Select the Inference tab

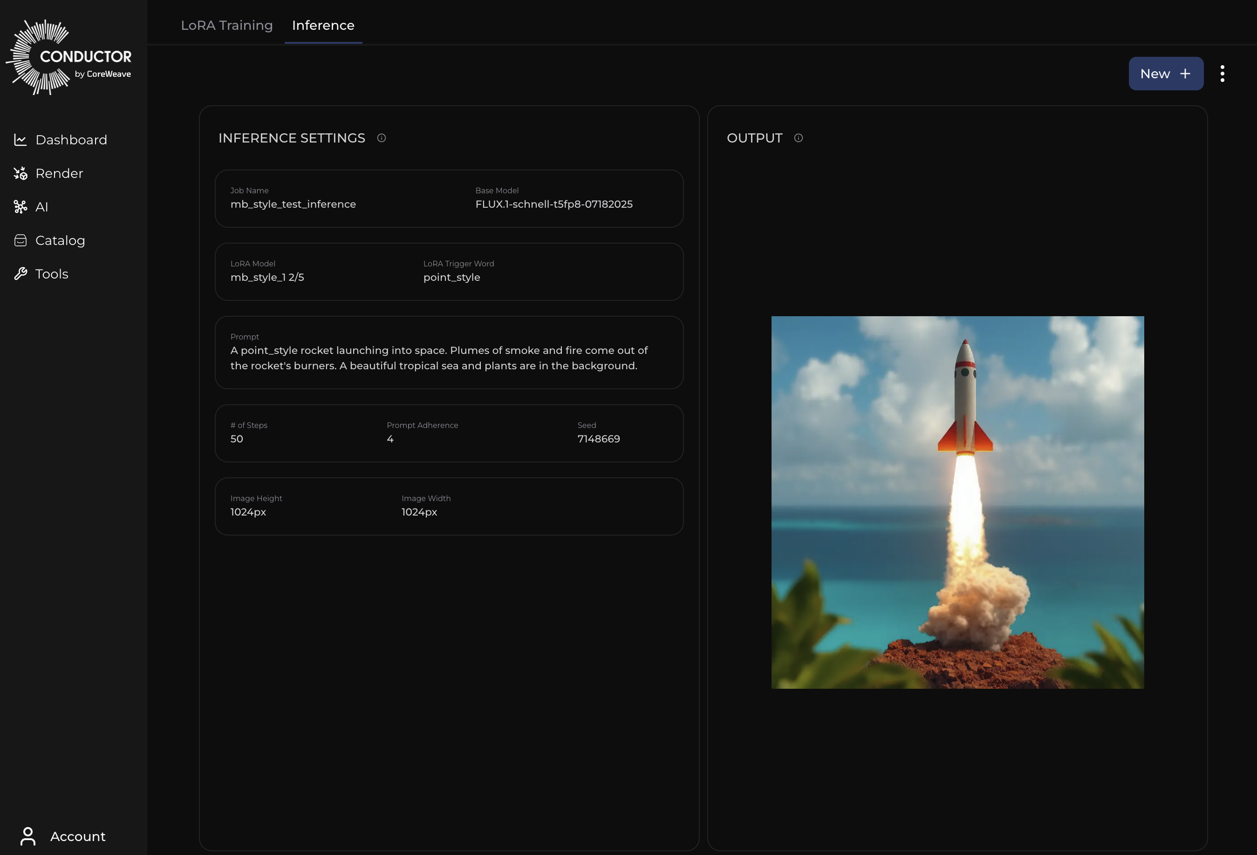click(x=323, y=26)
